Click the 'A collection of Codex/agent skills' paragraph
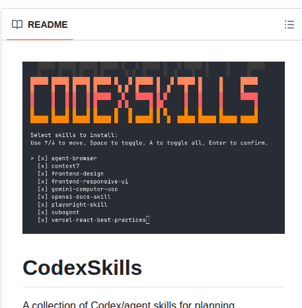The height and width of the screenshot is (308, 302). pyautogui.click(x=129, y=304)
